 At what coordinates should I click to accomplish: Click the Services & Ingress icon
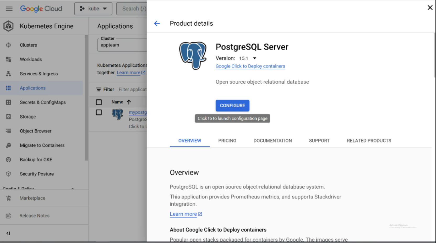(8, 74)
